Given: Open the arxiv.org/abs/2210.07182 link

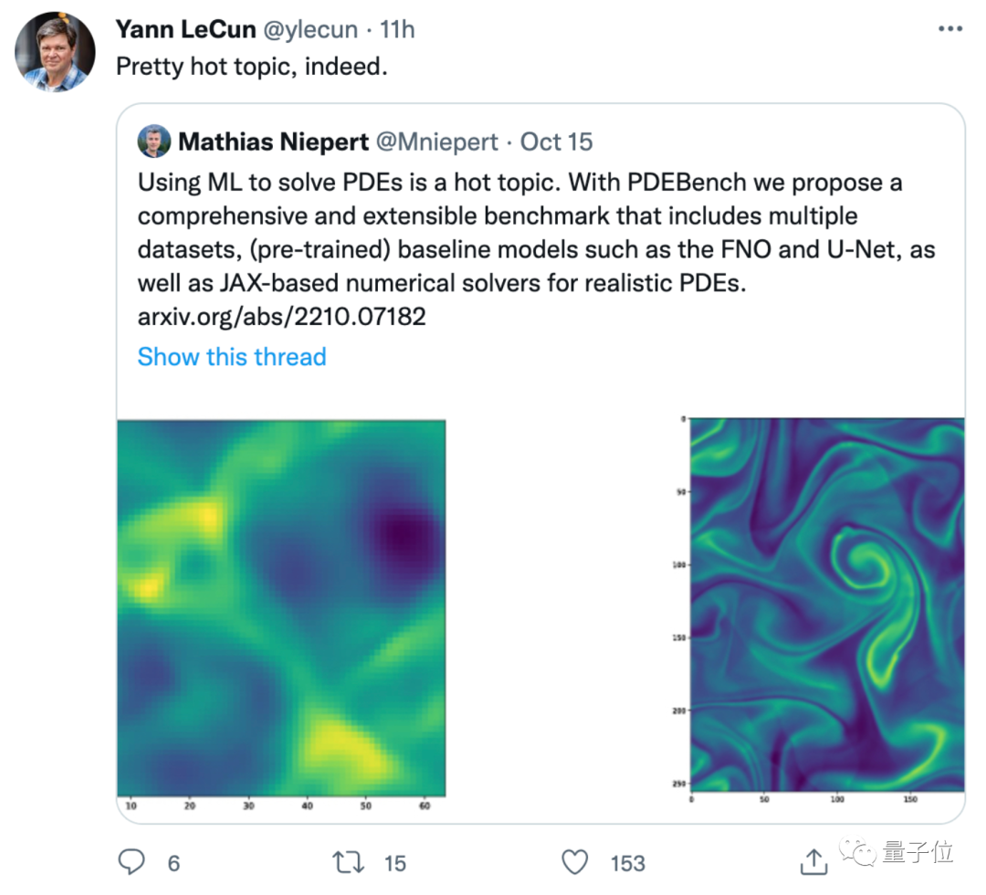Looking at the screenshot, I should [x=282, y=317].
